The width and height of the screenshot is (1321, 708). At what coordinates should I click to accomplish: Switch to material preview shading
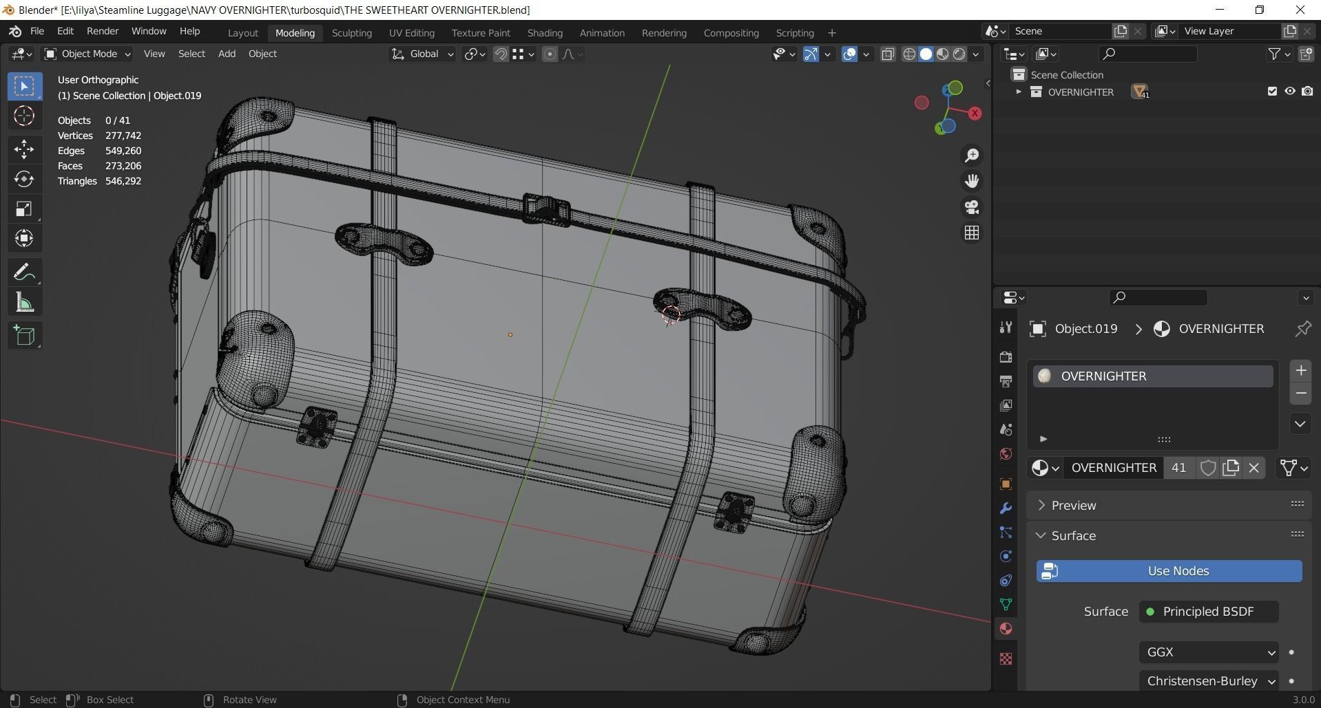click(942, 54)
